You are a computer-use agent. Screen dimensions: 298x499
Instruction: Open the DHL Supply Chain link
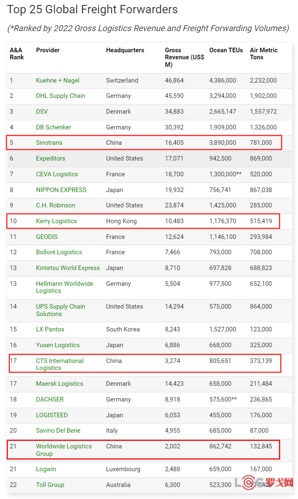61,96
